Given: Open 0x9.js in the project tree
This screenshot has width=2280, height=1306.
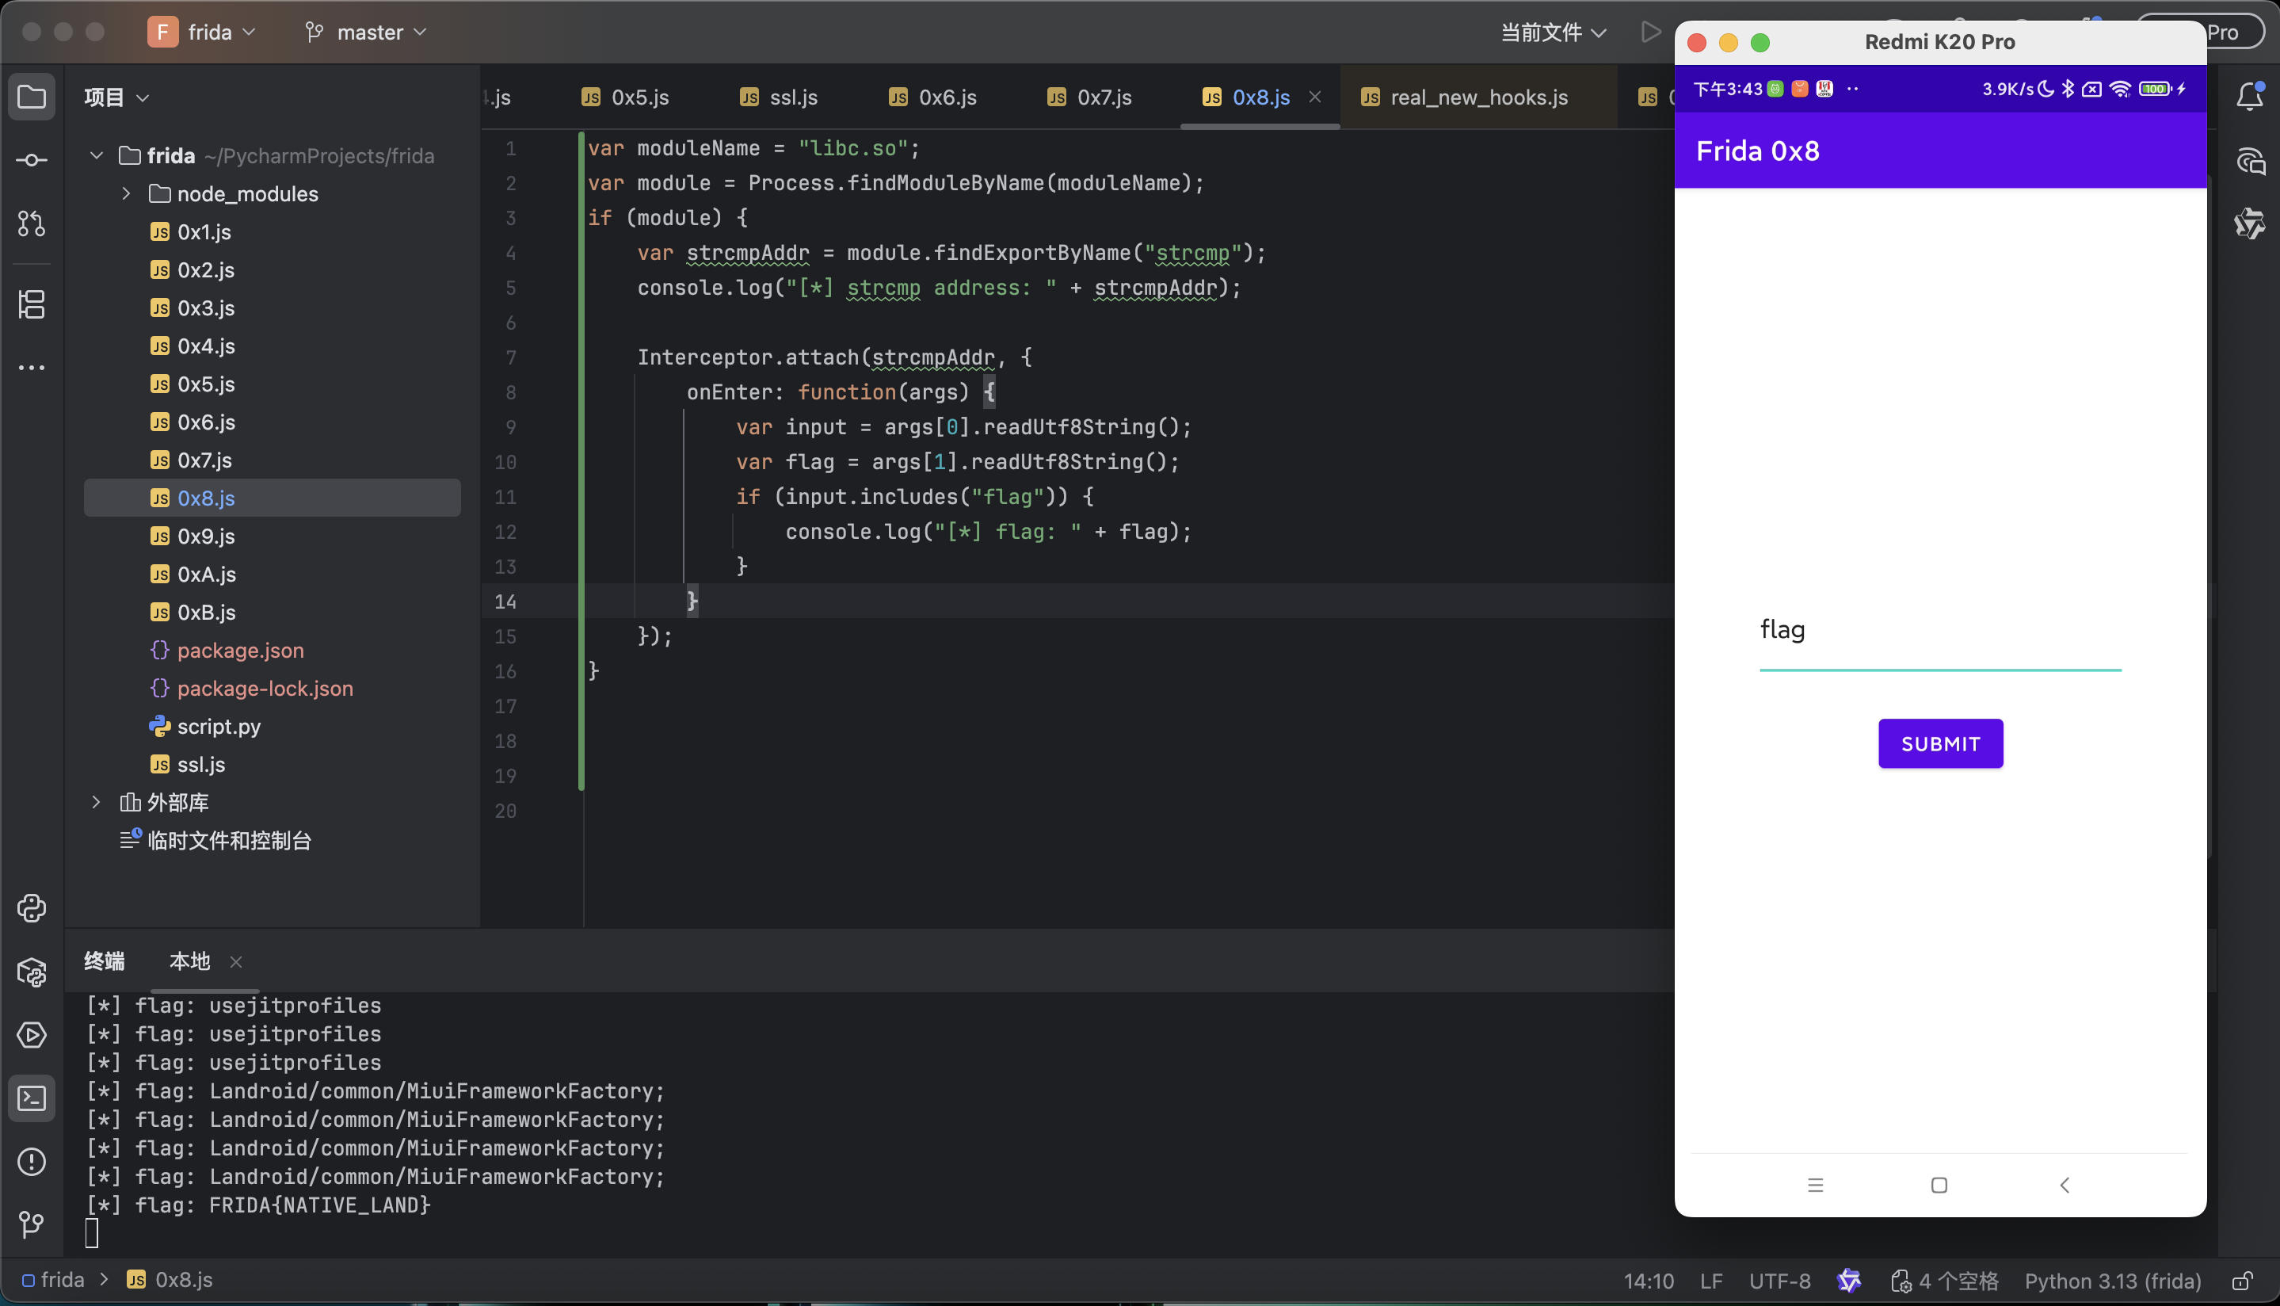Looking at the screenshot, I should tap(206, 536).
